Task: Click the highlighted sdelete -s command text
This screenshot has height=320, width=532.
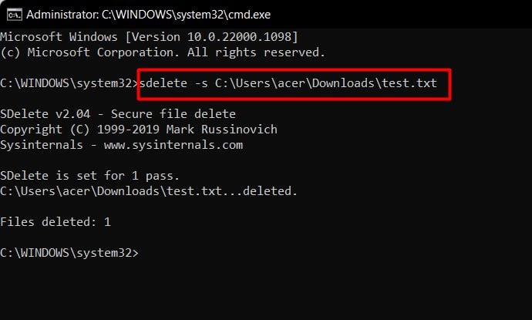Action: (x=288, y=83)
